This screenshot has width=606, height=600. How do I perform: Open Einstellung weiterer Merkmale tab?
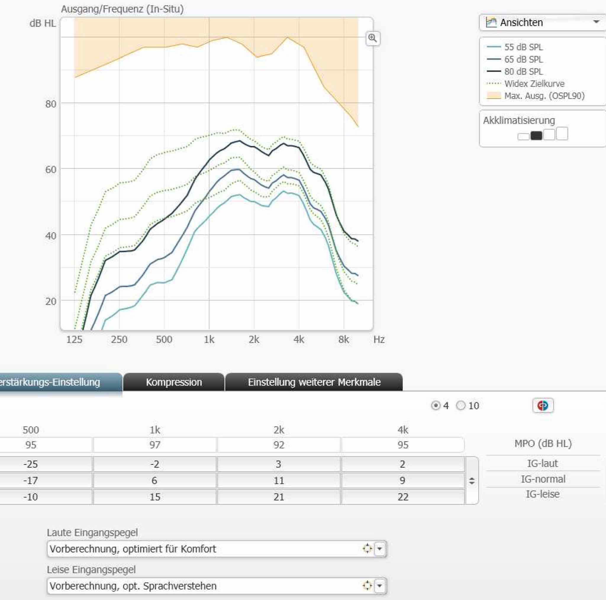314,382
